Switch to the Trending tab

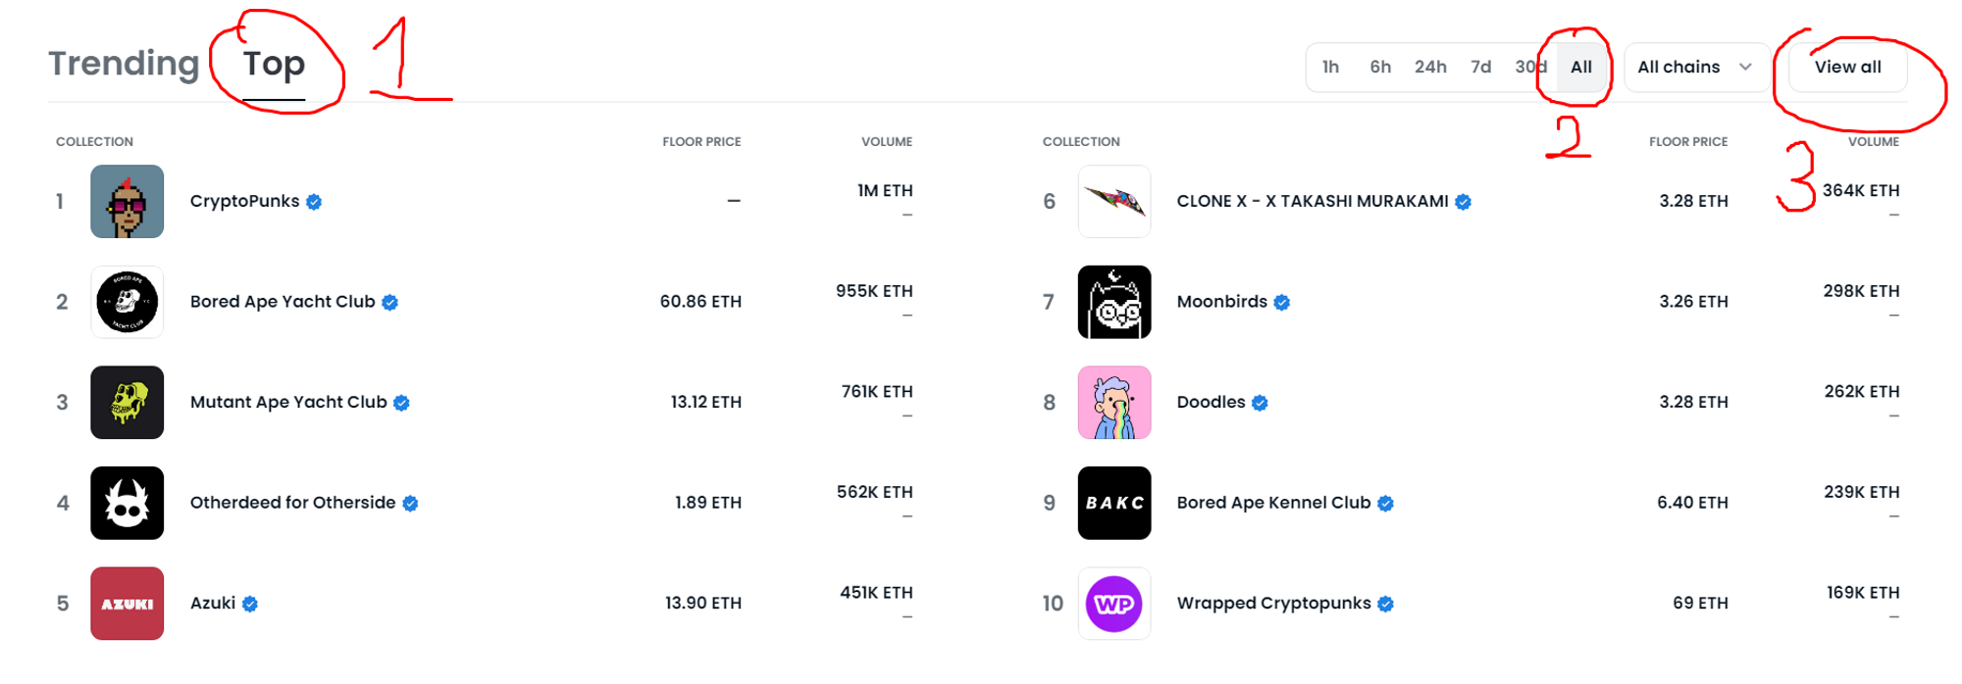click(124, 64)
